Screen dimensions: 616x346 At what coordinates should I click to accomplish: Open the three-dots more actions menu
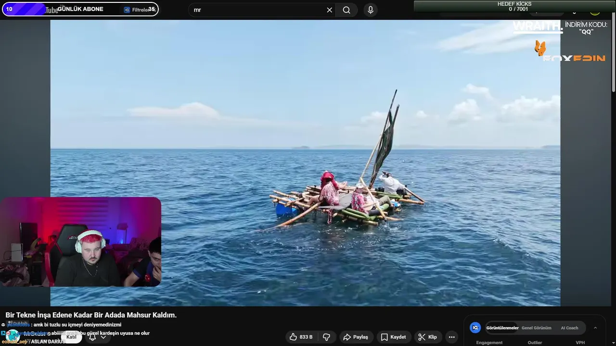pyautogui.click(x=451, y=337)
